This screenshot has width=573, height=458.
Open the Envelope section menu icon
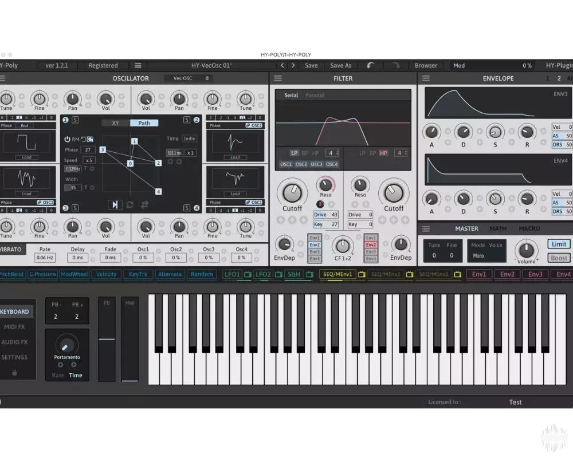click(426, 78)
